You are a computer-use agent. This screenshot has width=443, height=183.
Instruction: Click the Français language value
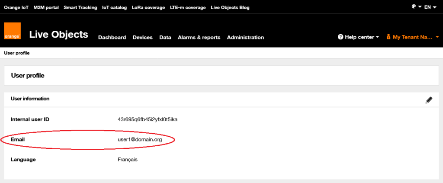click(128, 160)
